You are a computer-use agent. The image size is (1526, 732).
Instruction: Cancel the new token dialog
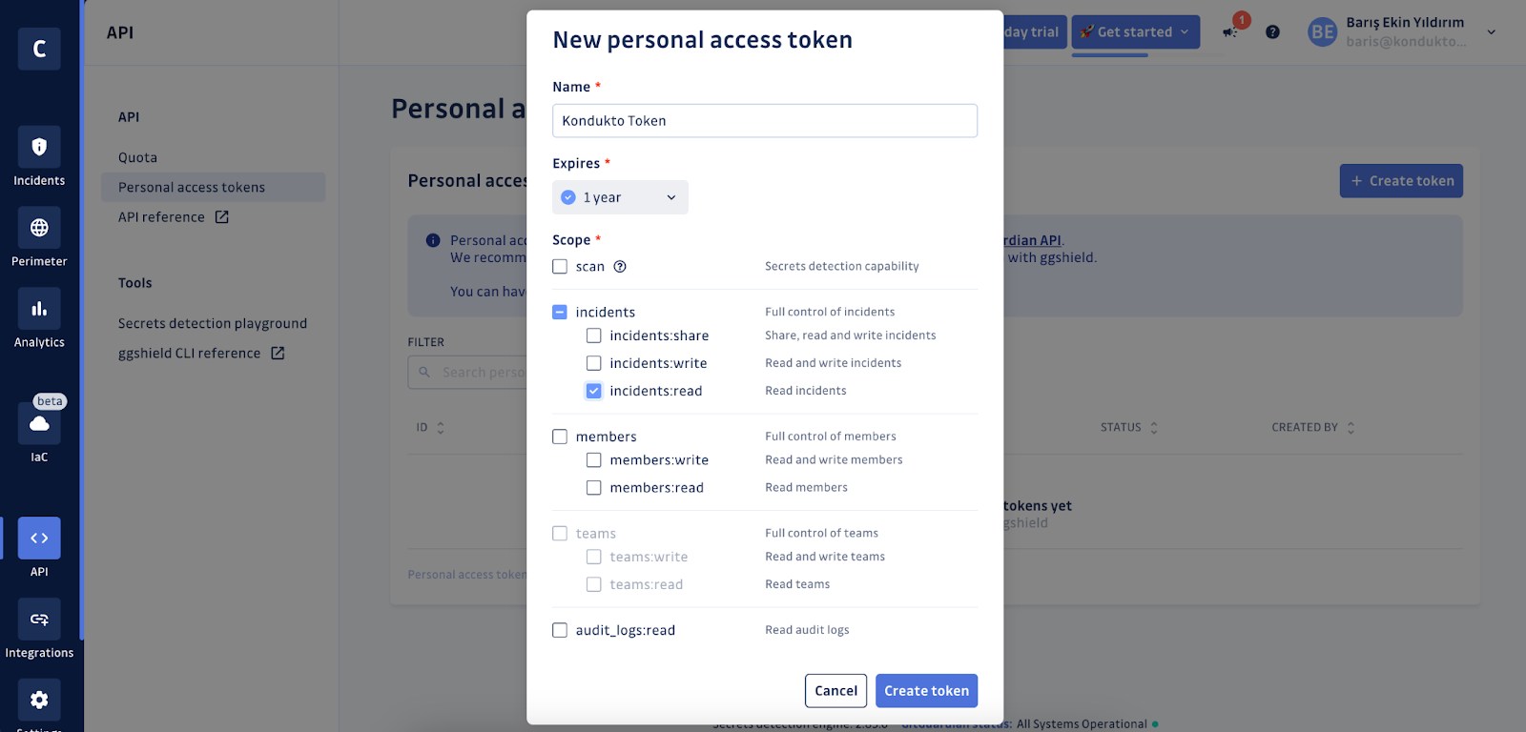835,690
